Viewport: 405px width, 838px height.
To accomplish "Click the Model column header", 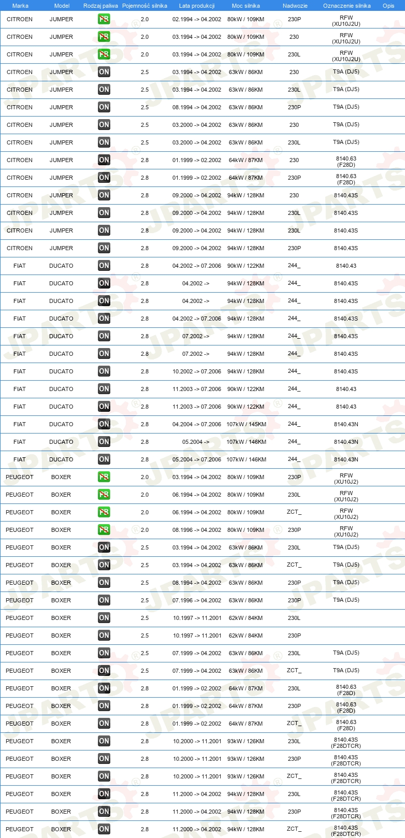I will pos(62,6).
